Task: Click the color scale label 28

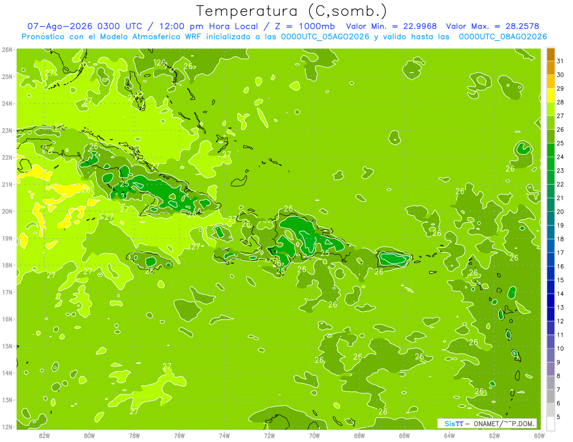Action: click(x=560, y=102)
